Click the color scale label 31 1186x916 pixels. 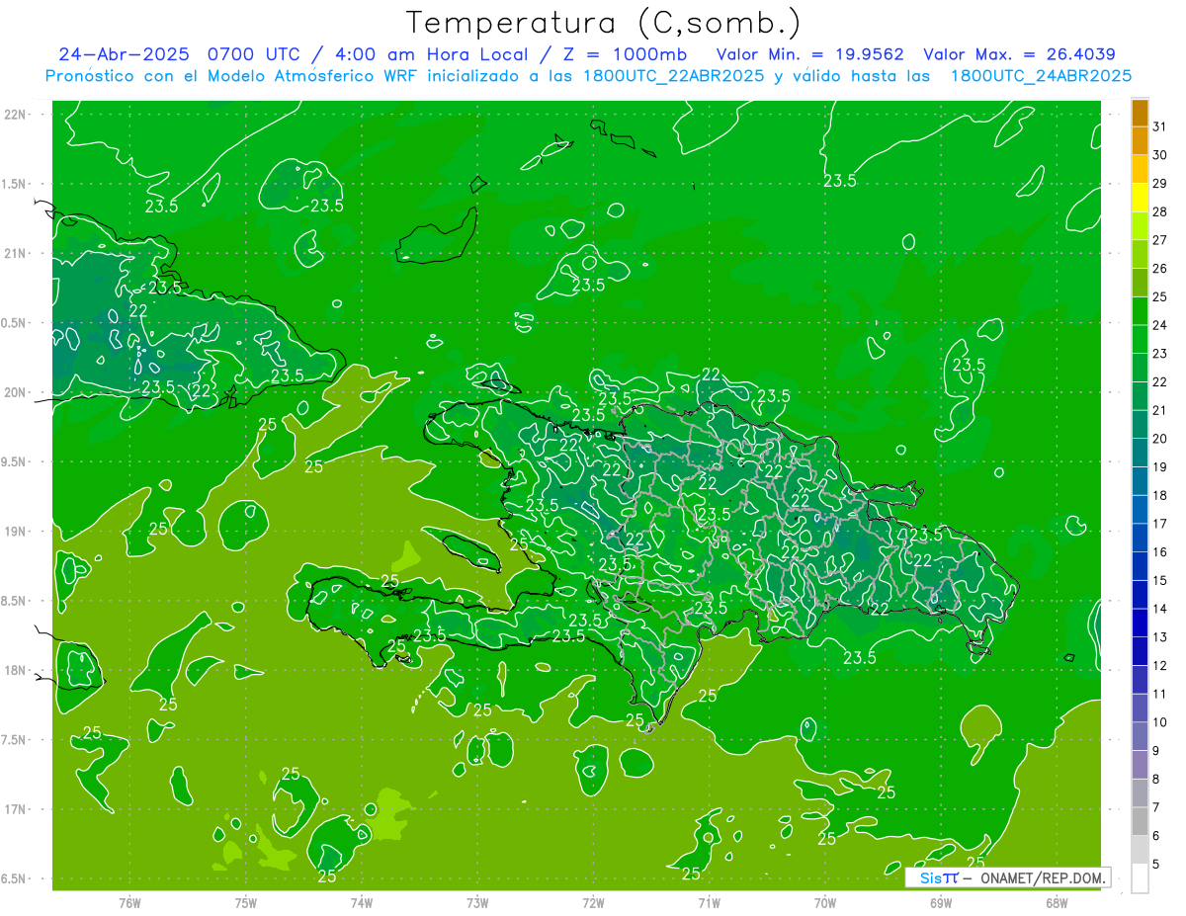[1159, 126]
